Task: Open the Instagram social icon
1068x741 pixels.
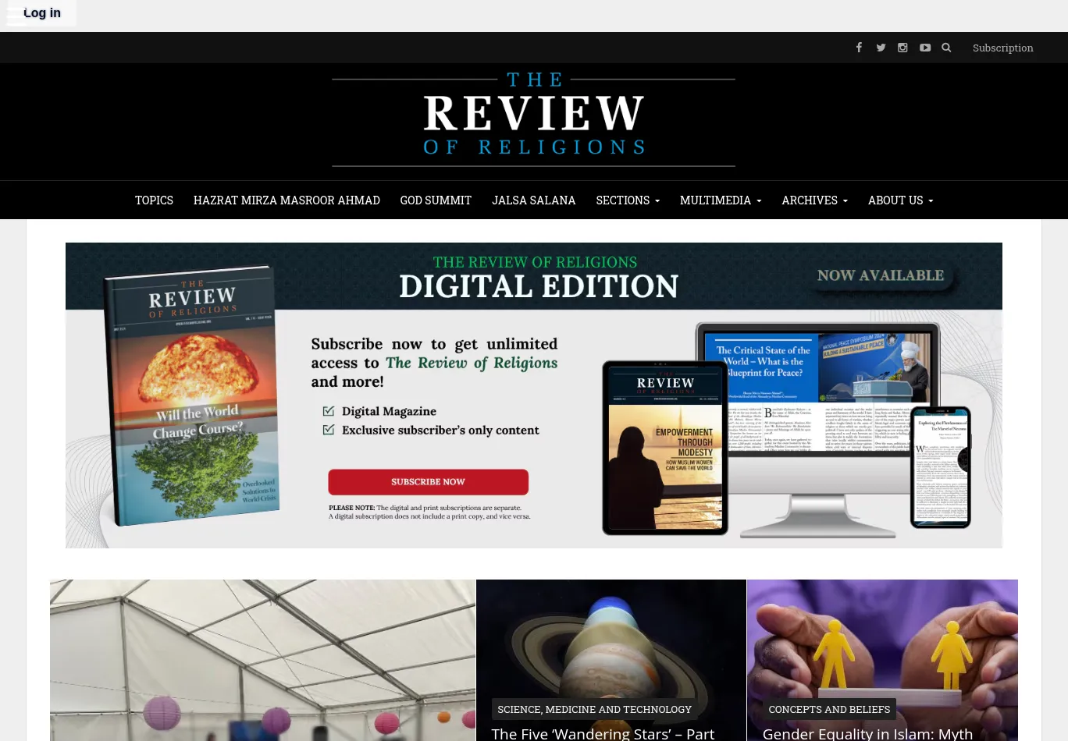Action: click(x=902, y=48)
